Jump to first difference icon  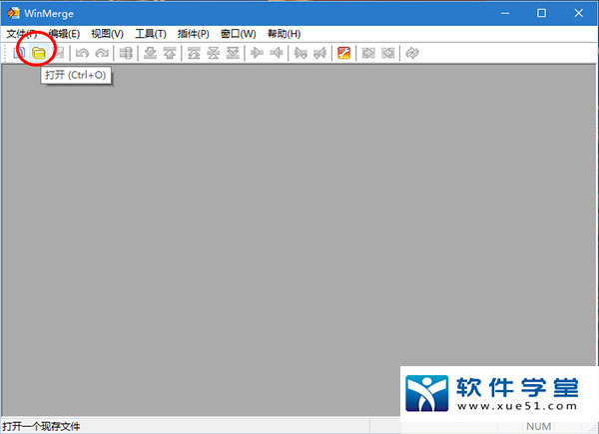coord(194,53)
